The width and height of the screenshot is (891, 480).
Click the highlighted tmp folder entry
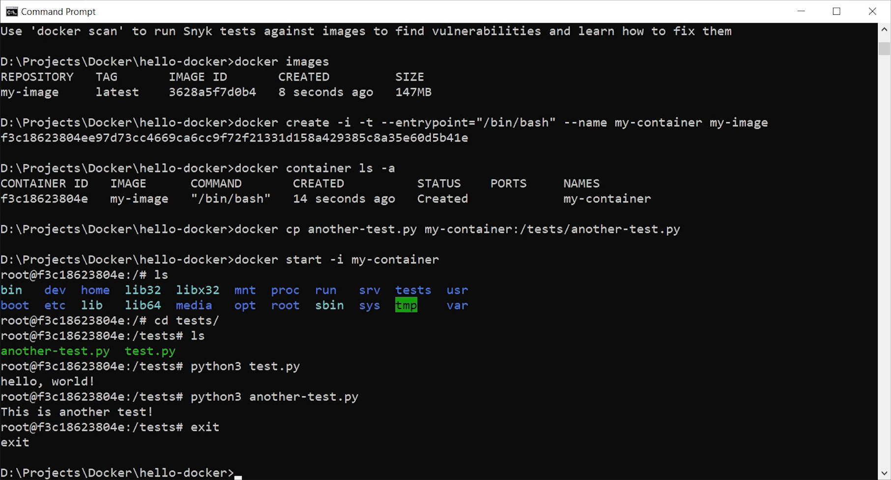coord(406,305)
